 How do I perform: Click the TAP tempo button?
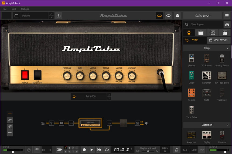tap(202, 150)
